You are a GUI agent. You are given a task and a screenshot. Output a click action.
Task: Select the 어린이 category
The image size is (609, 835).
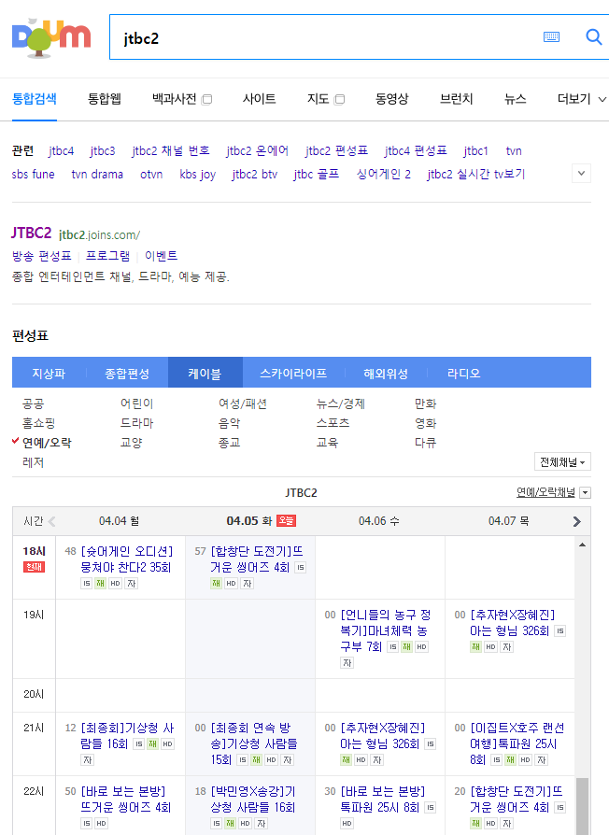pos(136,404)
